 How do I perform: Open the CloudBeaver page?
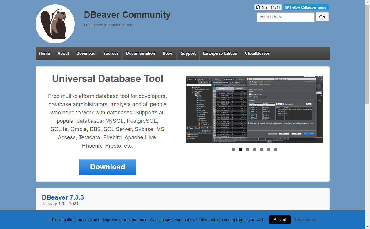(x=257, y=53)
